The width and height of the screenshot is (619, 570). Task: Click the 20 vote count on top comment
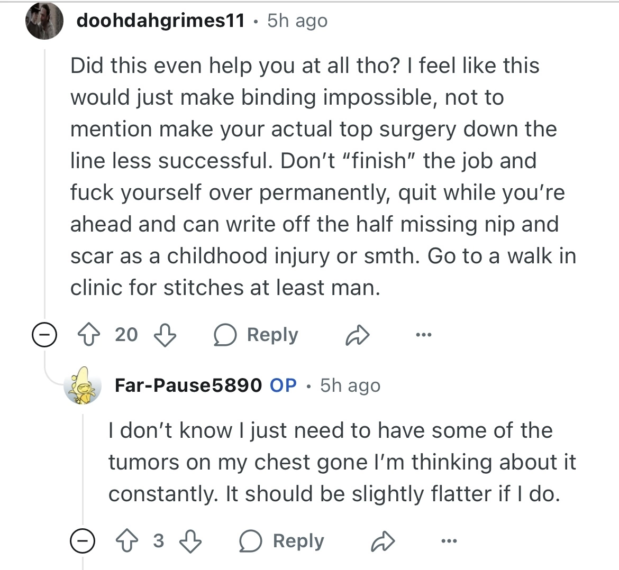(126, 335)
